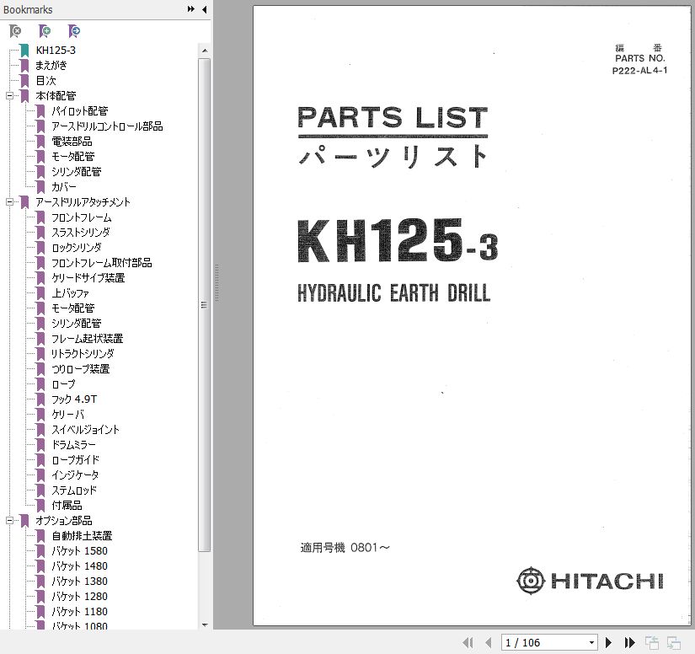Collapse the アースドリルアタッチメント bookmark group
The image size is (695, 654).
9,201
